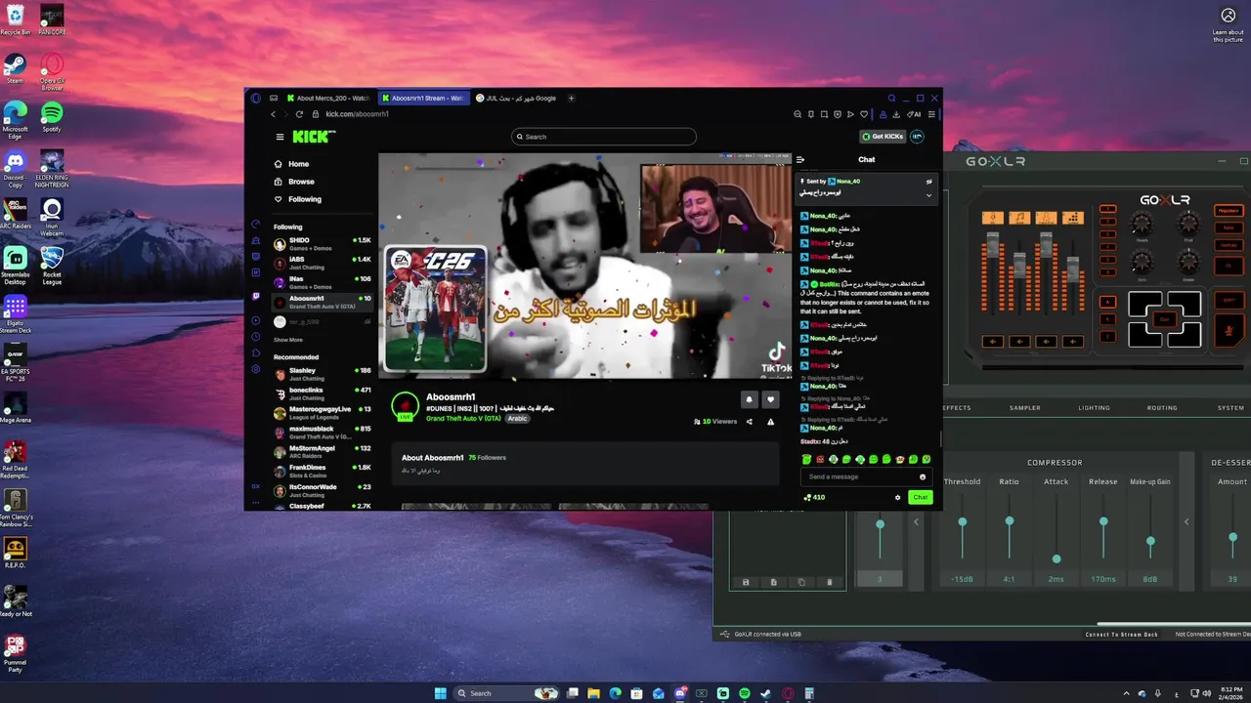The width and height of the screenshot is (1251, 703).
Task: Reload the Kick page
Action: pyautogui.click(x=299, y=114)
